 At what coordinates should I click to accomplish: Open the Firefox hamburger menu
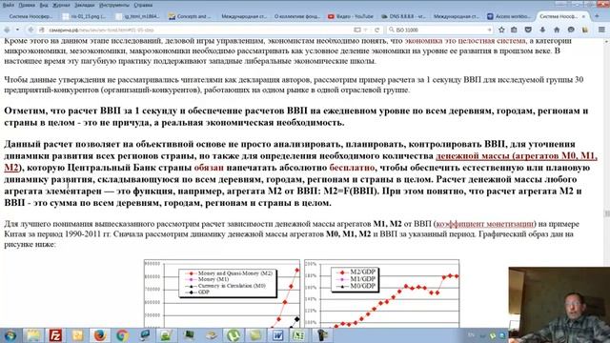pyautogui.click(x=601, y=30)
